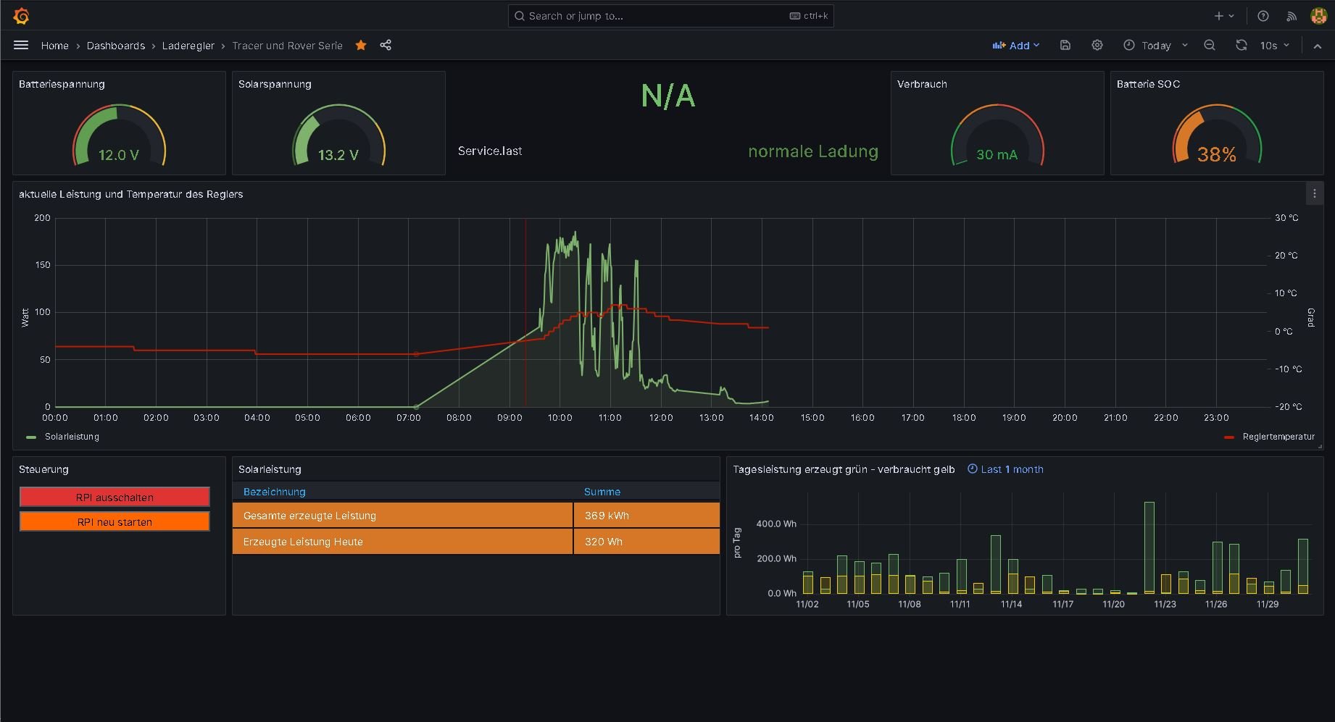Unstar the dashboard via star icon
Viewport: 1335px width, 722px height.
point(361,45)
